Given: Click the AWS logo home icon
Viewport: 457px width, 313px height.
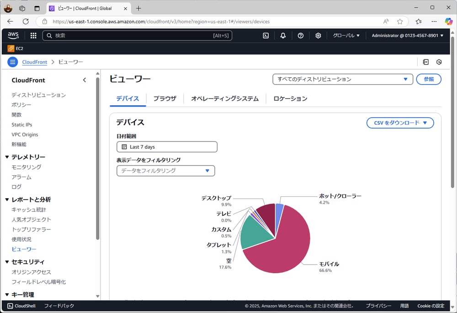Looking at the screenshot, I should click(x=13, y=36).
